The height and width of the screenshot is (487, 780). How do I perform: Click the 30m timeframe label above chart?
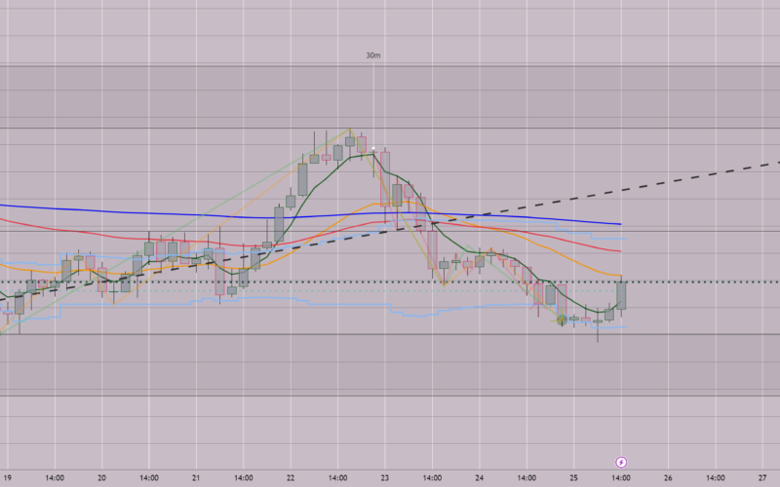373,56
